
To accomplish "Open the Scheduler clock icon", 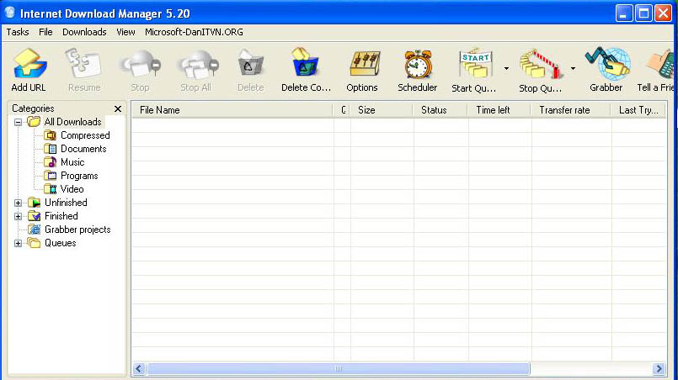I will pyautogui.click(x=418, y=65).
